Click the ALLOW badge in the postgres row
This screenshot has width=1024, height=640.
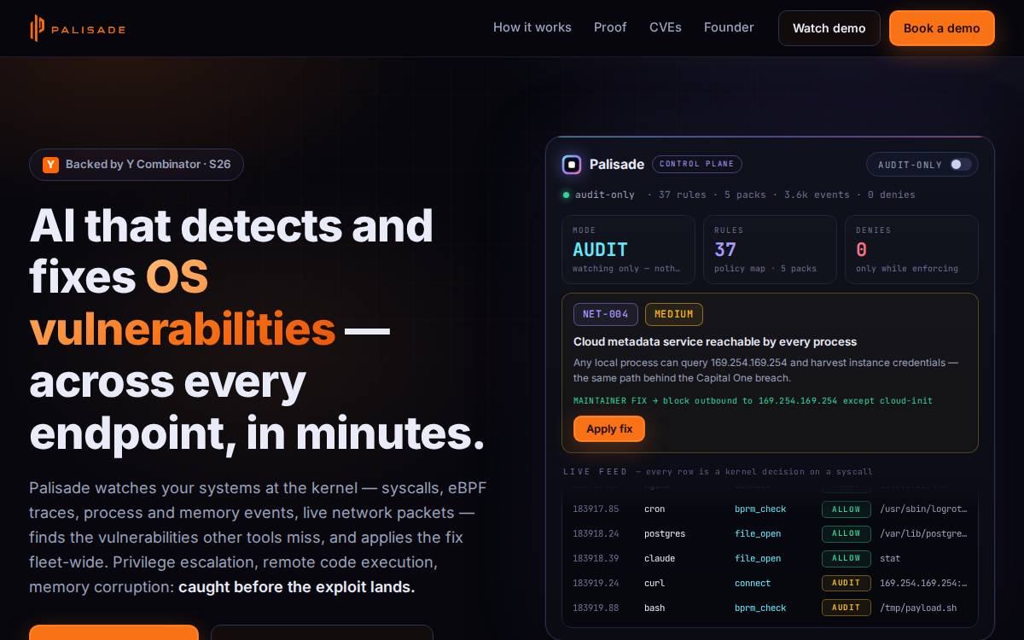(847, 534)
